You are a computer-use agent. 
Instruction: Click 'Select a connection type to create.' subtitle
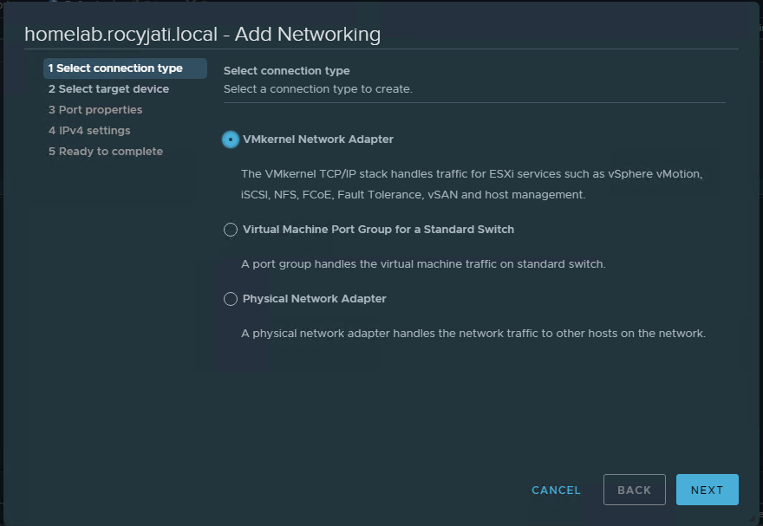click(x=317, y=89)
